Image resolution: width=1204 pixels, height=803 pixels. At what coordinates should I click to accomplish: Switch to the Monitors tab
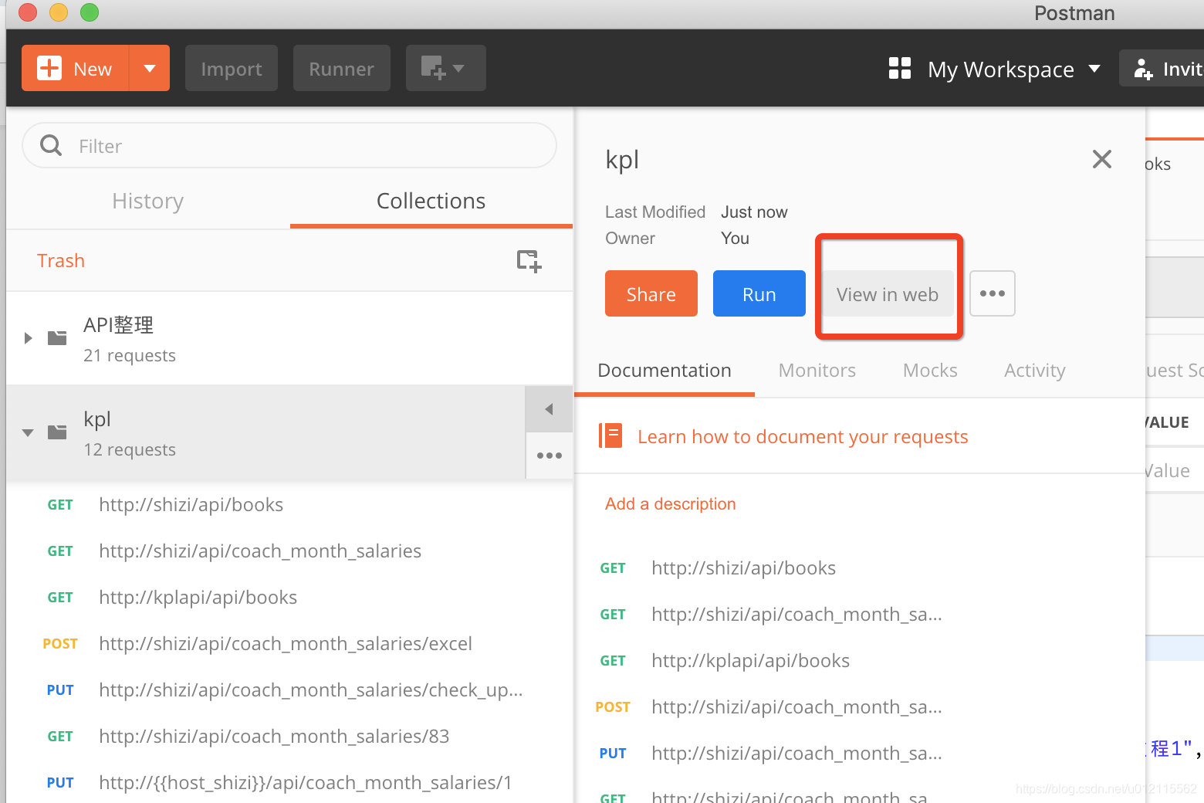tap(817, 371)
